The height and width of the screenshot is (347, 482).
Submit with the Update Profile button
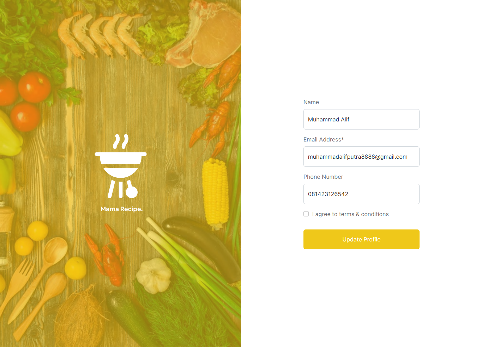[x=361, y=239]
